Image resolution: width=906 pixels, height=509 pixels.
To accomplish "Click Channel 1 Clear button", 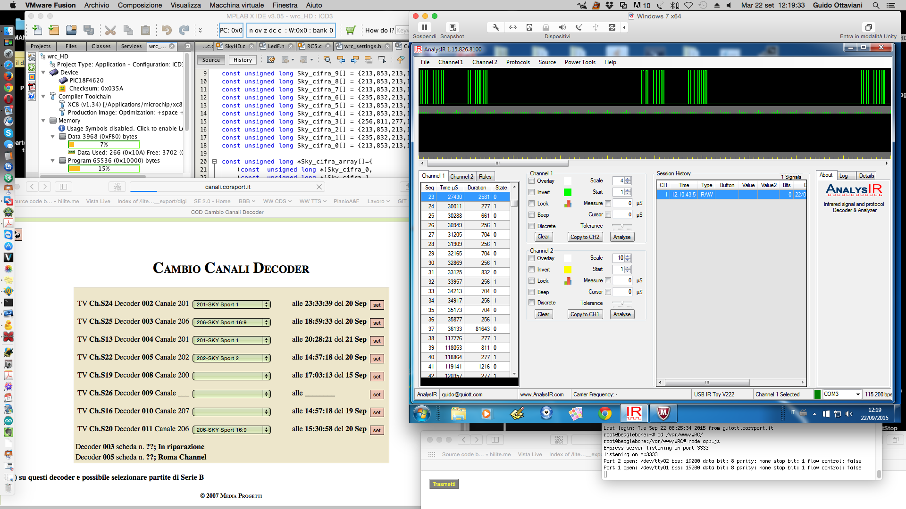I will point(543,237).
